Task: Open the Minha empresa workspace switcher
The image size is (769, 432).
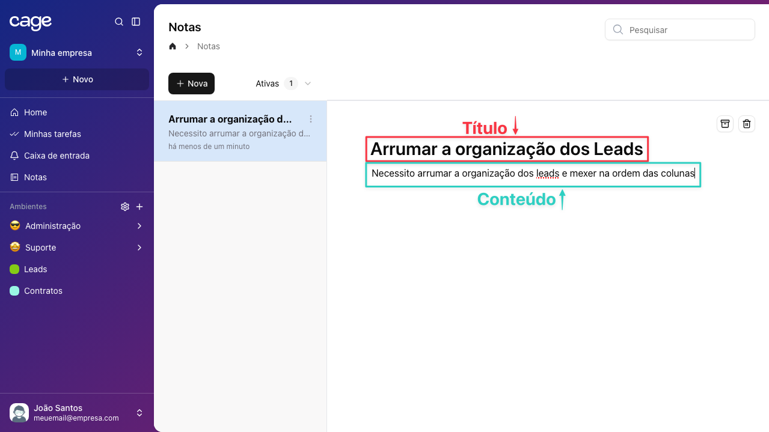Action: coord(77,53)
